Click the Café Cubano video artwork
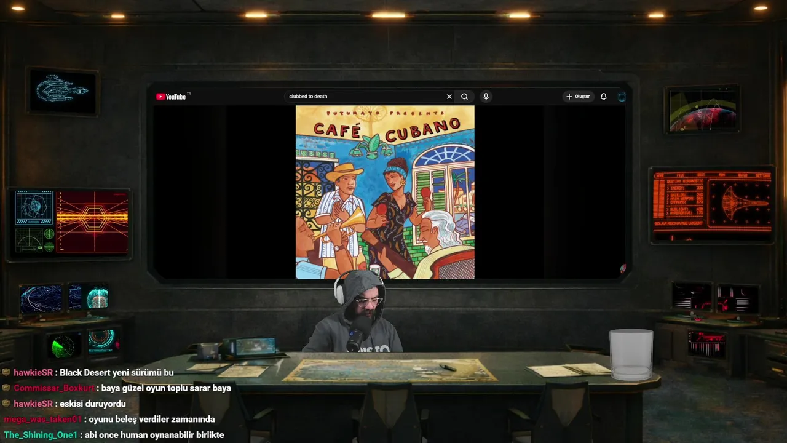Viewport: 787px width, 443px height. pos(385,192)
